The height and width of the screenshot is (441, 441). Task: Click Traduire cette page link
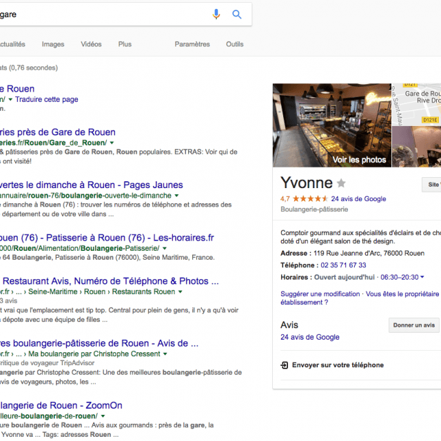(47, 99)
